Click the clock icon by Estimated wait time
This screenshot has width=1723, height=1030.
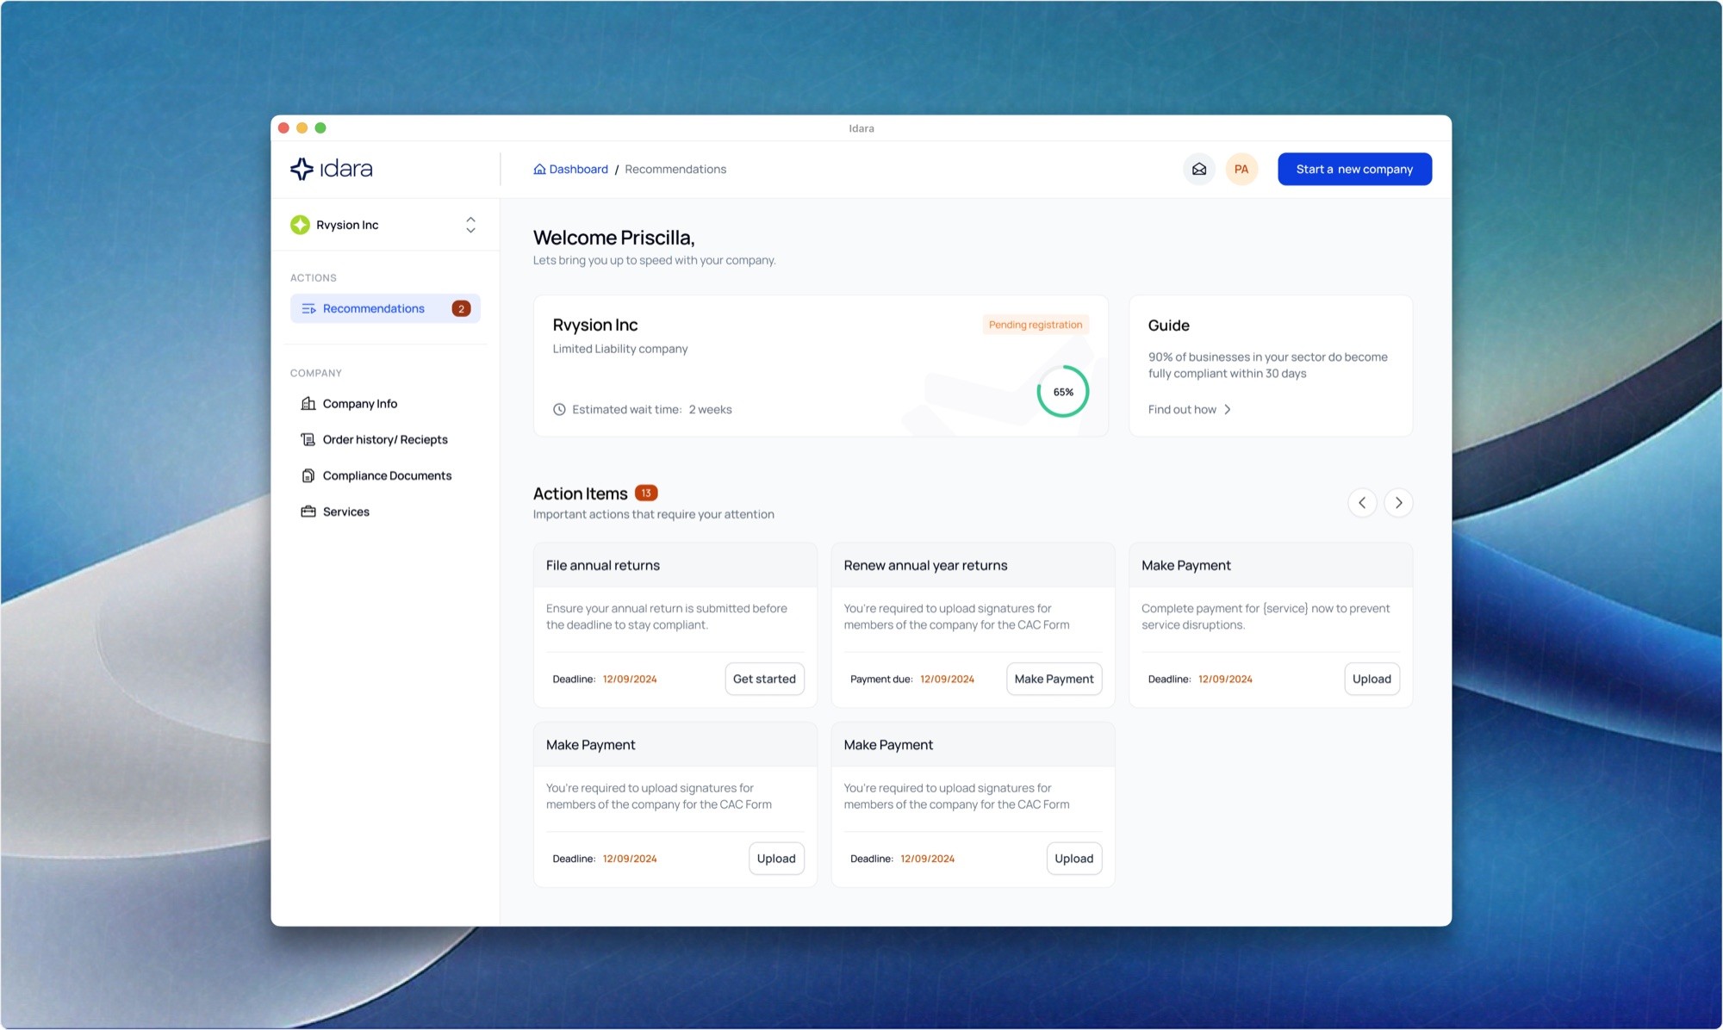point(559,409)
